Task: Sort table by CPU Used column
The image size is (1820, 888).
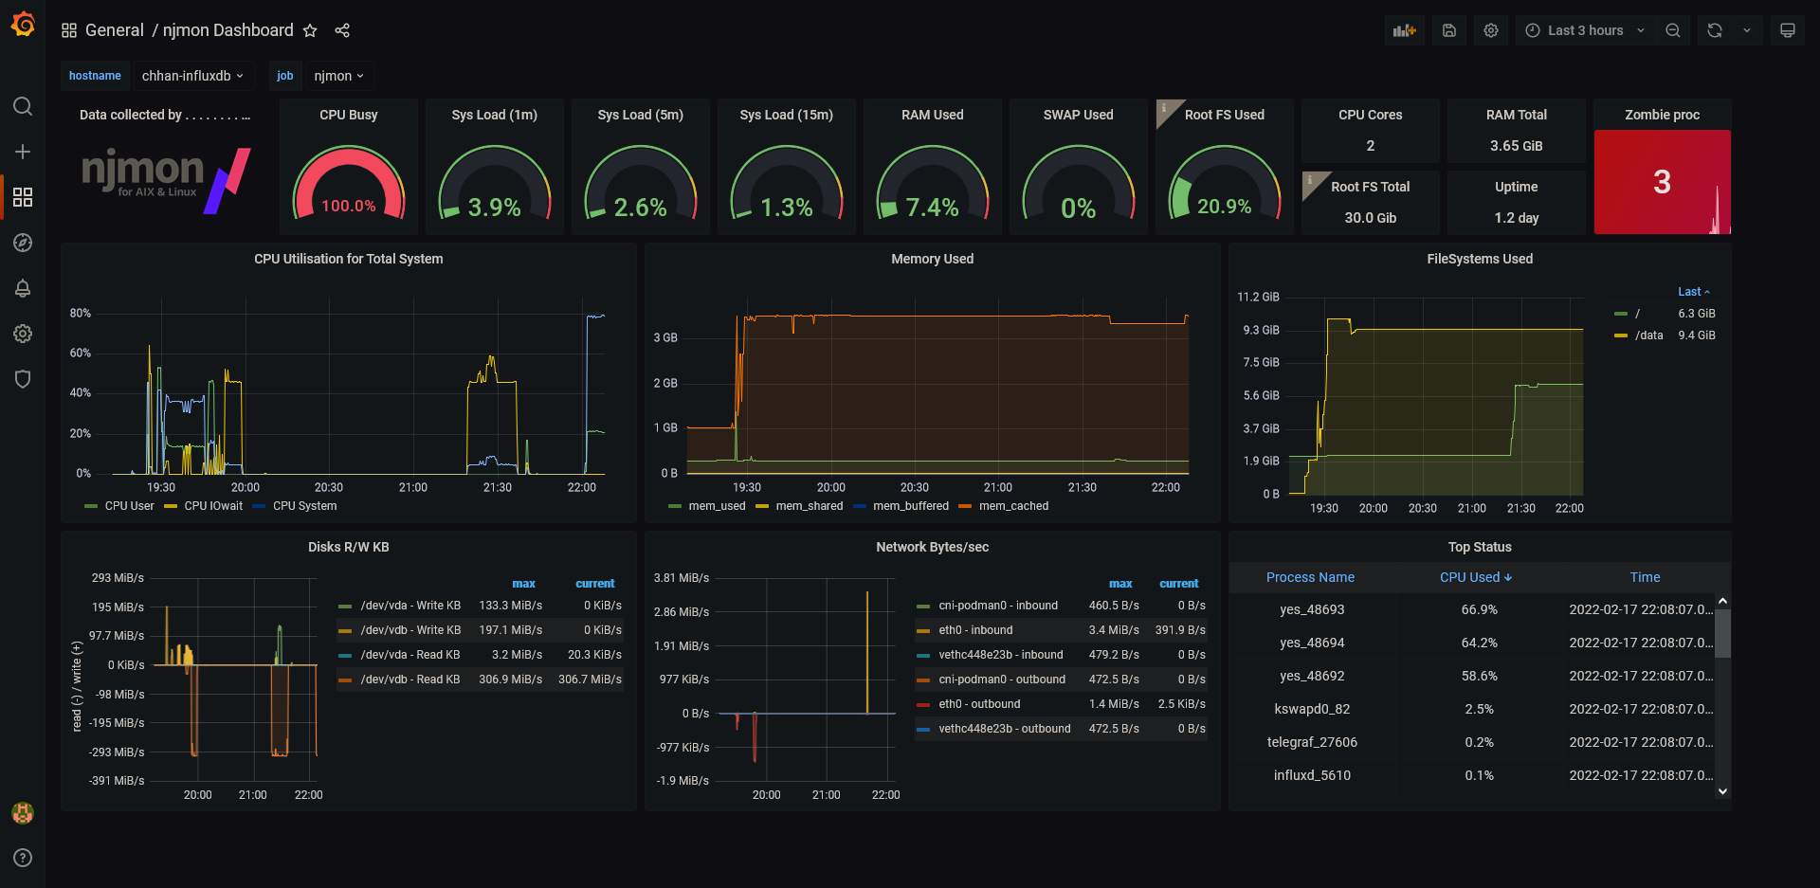Action: 1476,577
